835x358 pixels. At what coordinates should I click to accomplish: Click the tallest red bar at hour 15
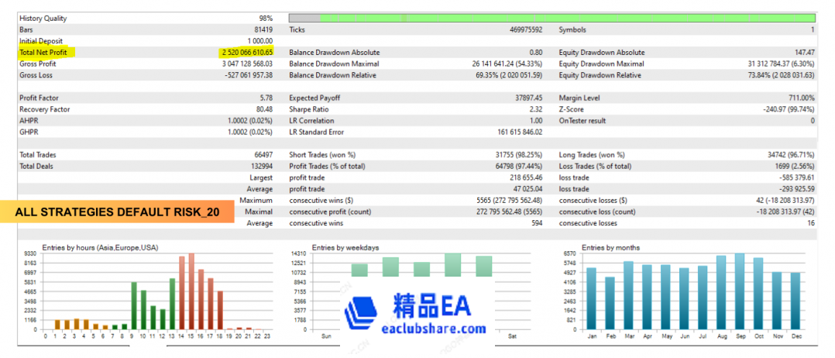tap(191, 291)
